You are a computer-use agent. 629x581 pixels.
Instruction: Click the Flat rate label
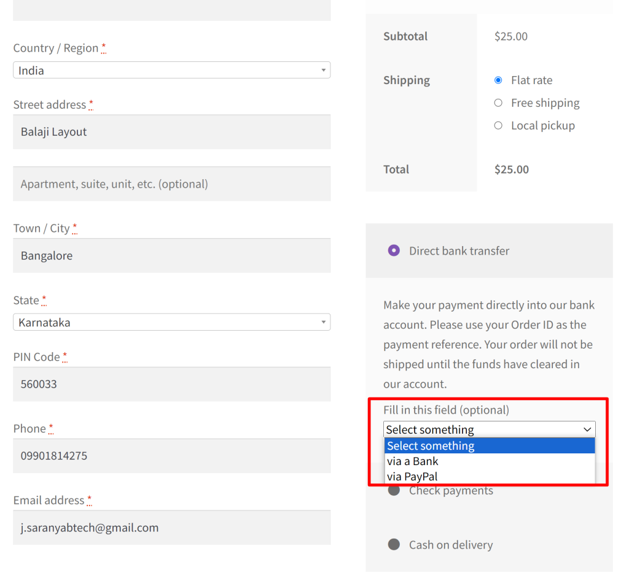click(531, 80)
